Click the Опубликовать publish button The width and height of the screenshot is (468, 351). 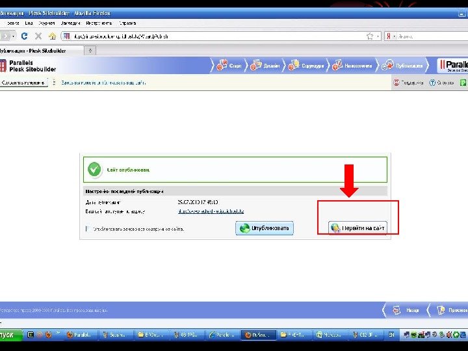[x=265, y=228]
